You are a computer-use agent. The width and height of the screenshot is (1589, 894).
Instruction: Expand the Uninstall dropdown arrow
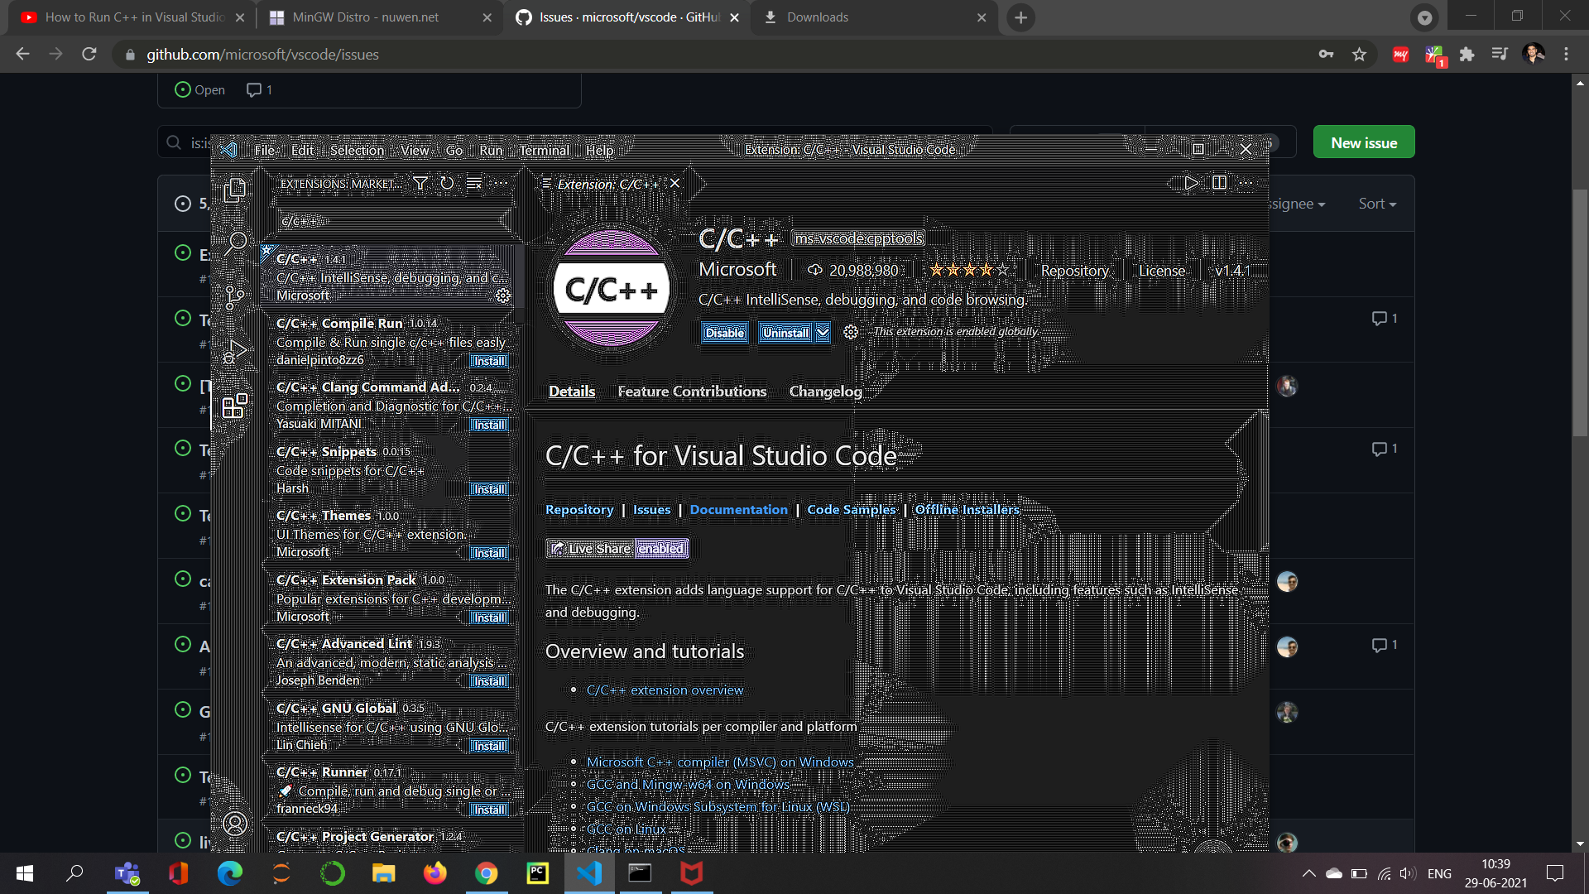pyautogui.click(x=822, y=332)
